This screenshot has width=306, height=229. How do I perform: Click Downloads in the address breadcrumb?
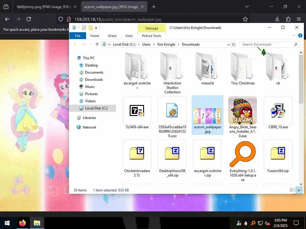[191, 44]
